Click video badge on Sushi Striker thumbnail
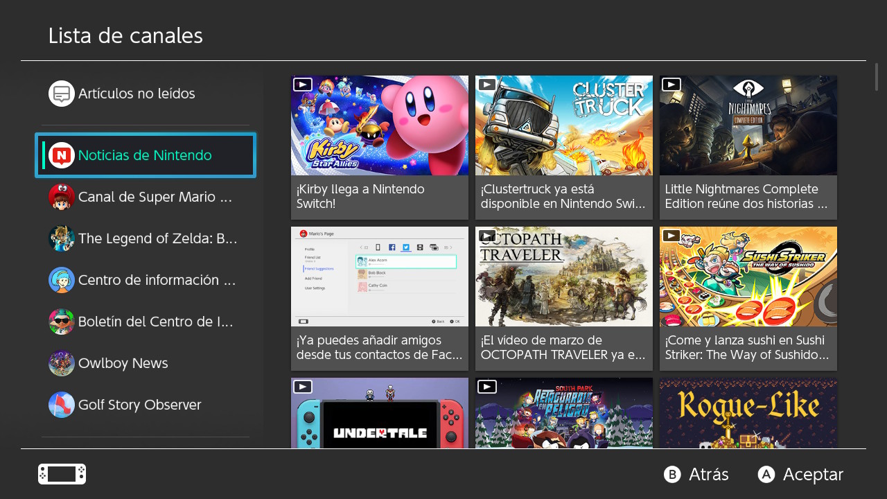The width and height of the screenshot is (887, 499). [671, 236]
